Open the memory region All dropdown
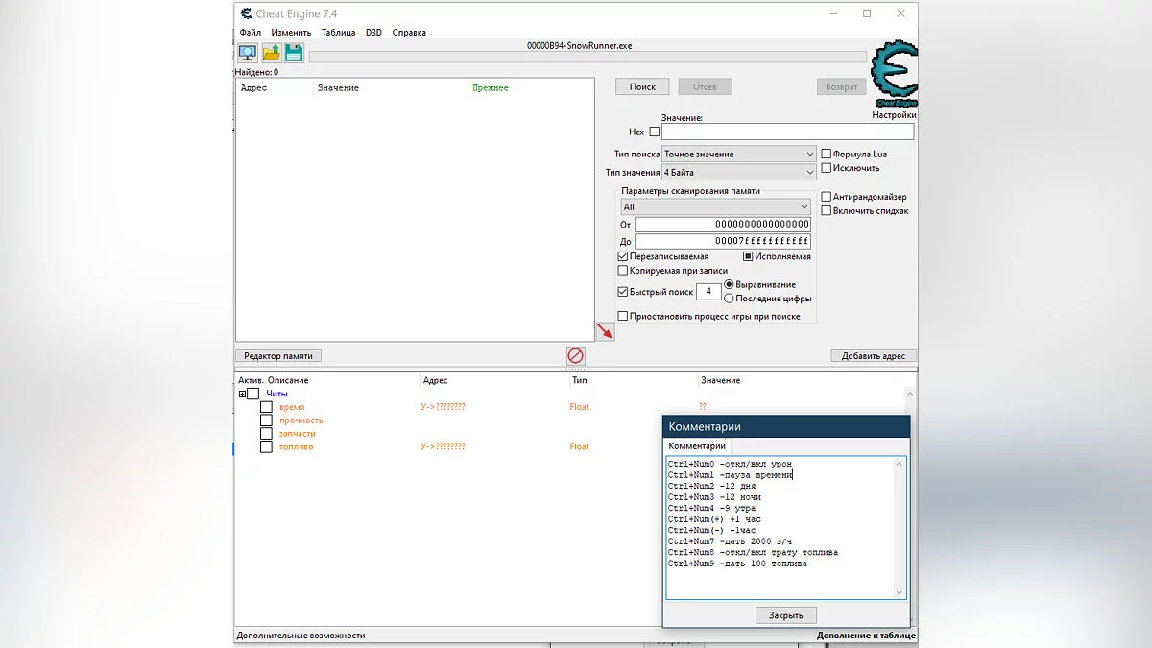This screenshot has height=648, width=1152. coord(715,207)
